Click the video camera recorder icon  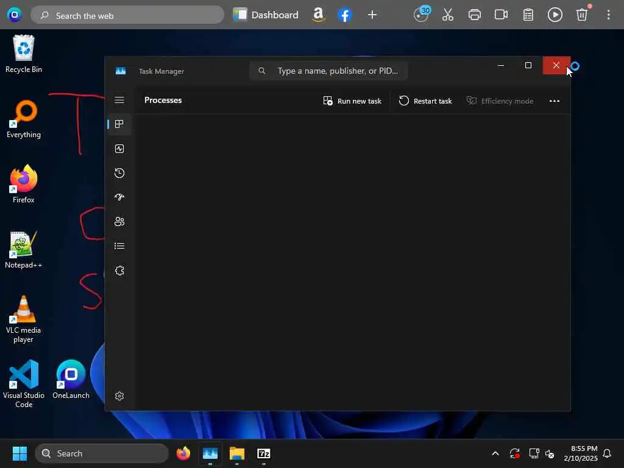(x=501, y=15)
